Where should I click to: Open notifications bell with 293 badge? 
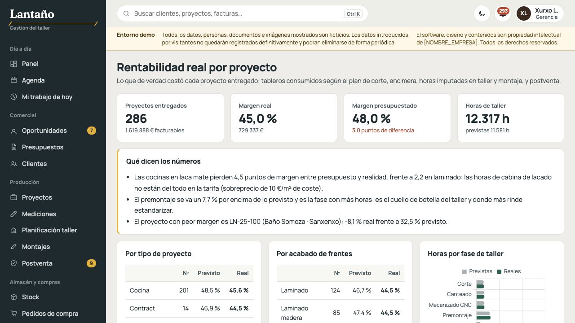point(503,13)
